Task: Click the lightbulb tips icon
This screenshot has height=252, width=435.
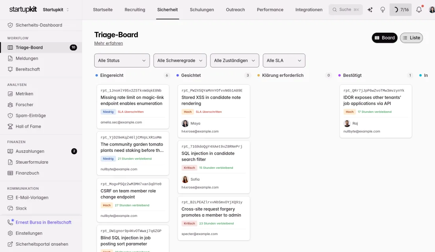Action: click(x=383, y=10)
